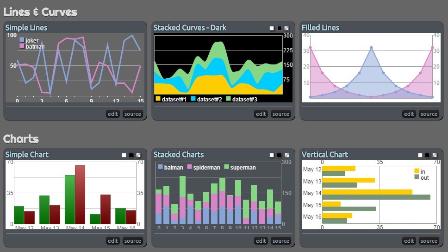Open source of Stacked Charts panel
This screenshot has height=252, width=448.
click(280, 241)
